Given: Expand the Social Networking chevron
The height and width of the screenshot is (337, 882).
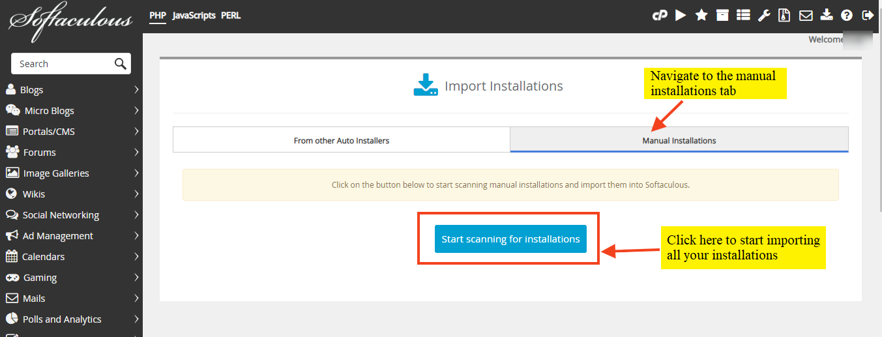Looking at the screenshot, I should pyautogui.click(x=136, y=214).
